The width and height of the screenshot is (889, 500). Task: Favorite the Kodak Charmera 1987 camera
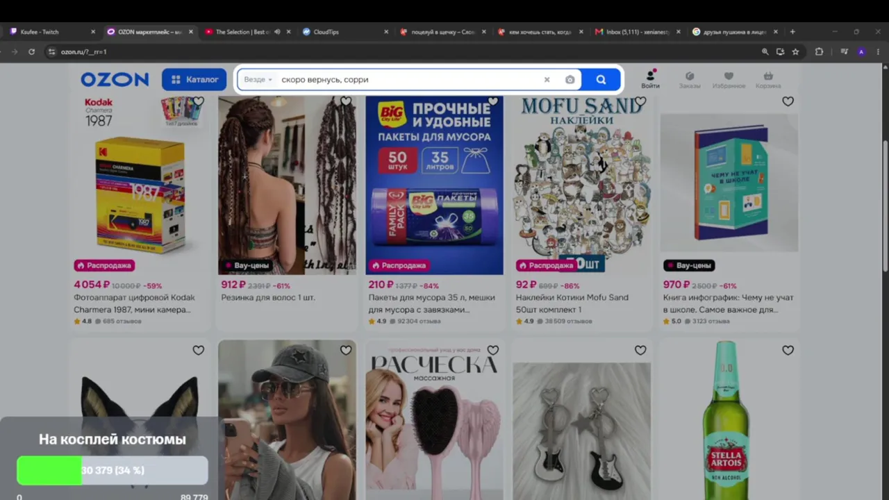pyautogui.click(x=199, y=101)
